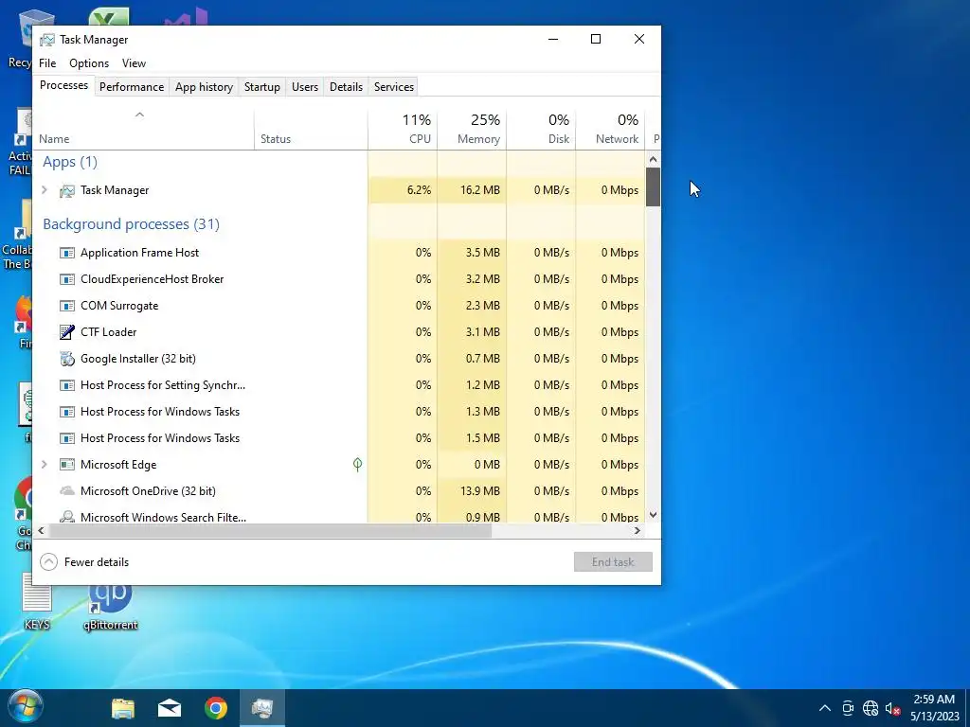Click the Microsoft Windows Search Filter icon
Viewport: 970px width, 727px height.
[67, 517]
